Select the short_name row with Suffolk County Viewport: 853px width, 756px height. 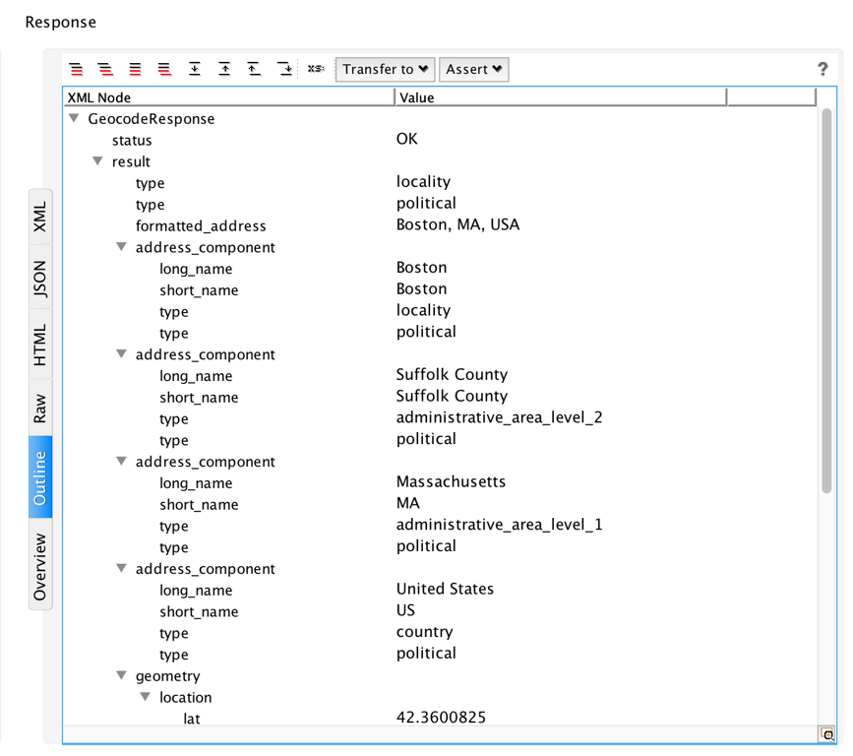tap(440, 397)
